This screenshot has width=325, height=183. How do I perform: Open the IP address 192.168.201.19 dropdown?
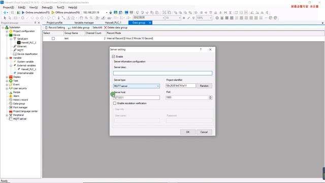107,12
